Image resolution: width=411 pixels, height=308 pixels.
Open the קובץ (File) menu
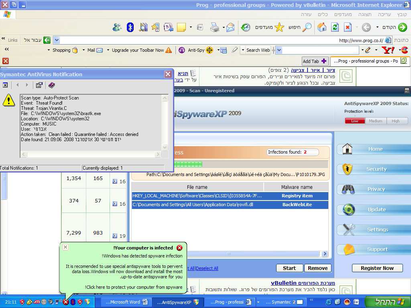pyautogui.click(x=402, y=14)
